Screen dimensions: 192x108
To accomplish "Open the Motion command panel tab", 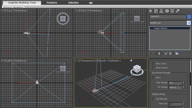I will coord(167,11).
